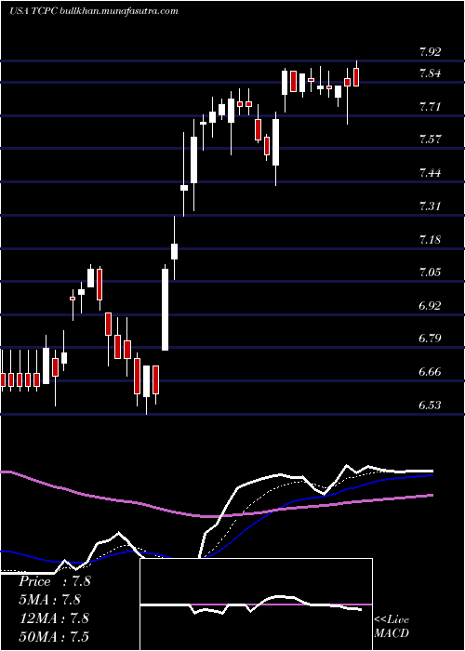Click the 7.57 price axis label
Image resolution: width=465 pixels, height=651 pixels.
point(430,139)
